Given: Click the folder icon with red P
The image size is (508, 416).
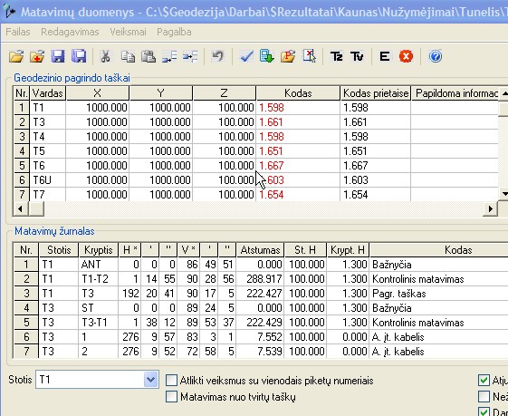Looking at the screenshot, I should pos(288,57).
